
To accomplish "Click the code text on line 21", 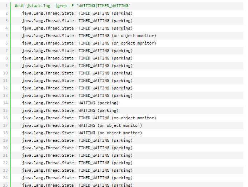I will (77, 155).
